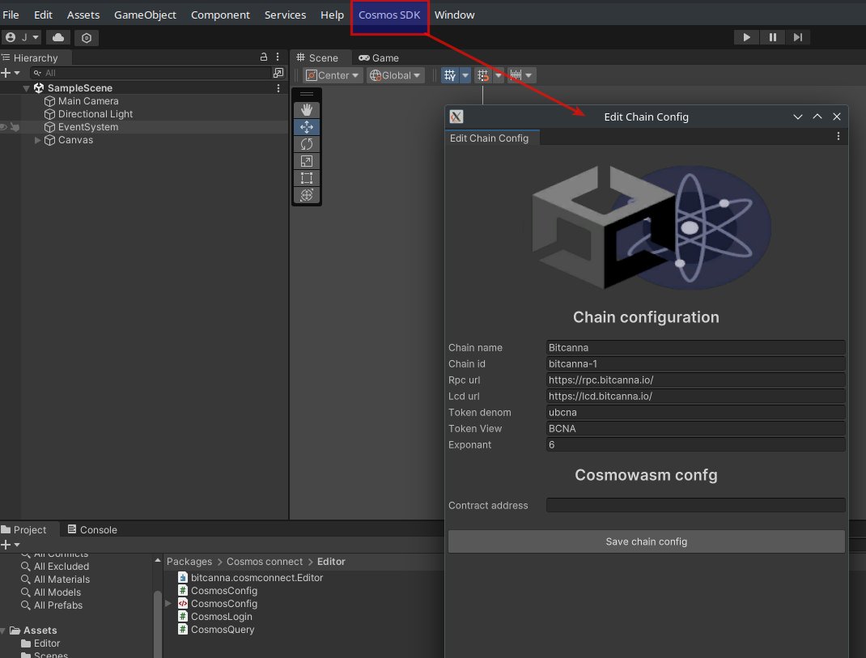Open the version control settings icon
The width and height of the screenshot is (866, 658).
coord(86,37)
